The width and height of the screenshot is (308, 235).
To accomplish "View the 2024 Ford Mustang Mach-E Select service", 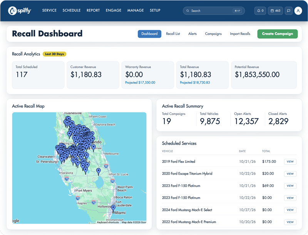I will pos(290,210).
